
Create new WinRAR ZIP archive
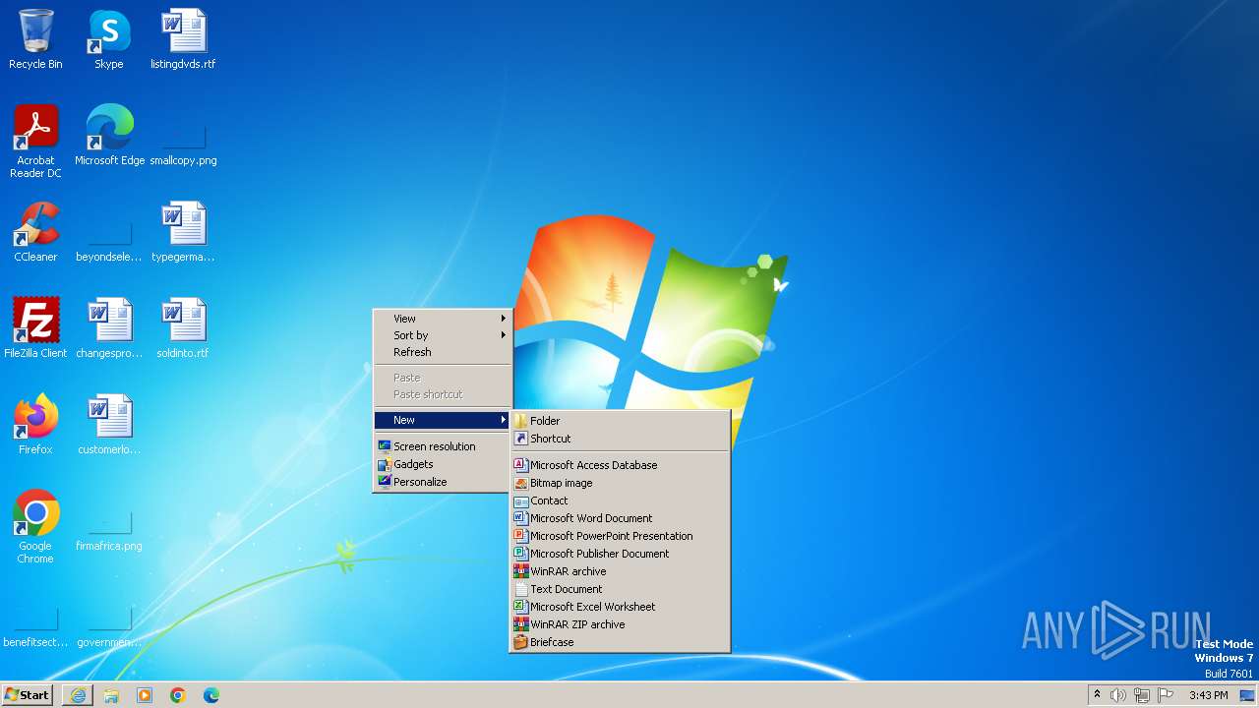620,624
